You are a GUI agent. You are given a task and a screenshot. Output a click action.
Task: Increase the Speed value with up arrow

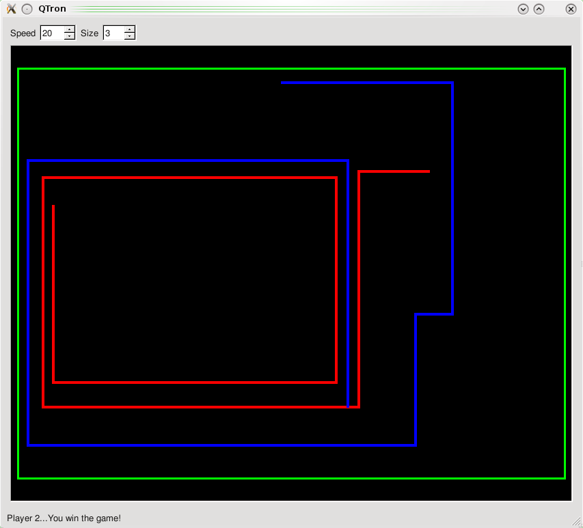click(70, 29)
